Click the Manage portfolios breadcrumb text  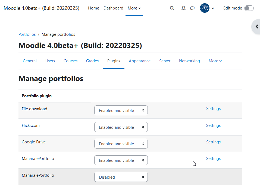tap(58, 34)
